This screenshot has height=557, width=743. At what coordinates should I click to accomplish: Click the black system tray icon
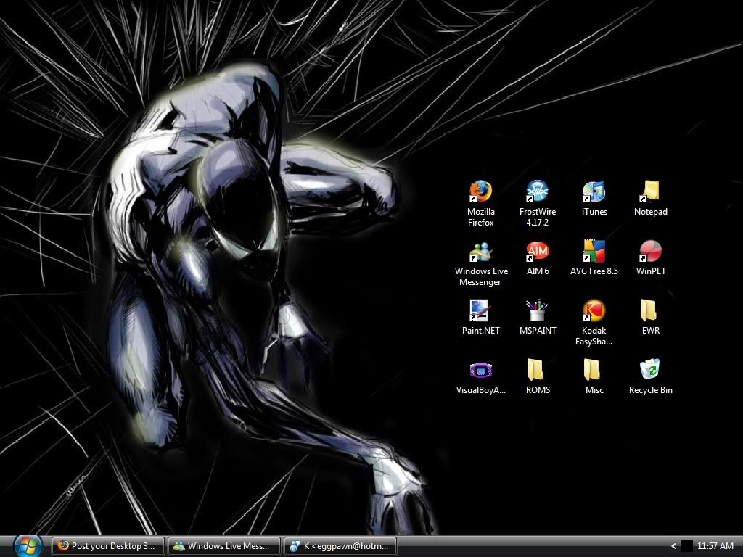pyautogui.click(x=686, y=546)
